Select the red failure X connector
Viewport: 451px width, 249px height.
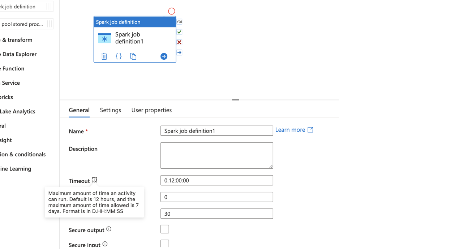click(x=179, y=42)
